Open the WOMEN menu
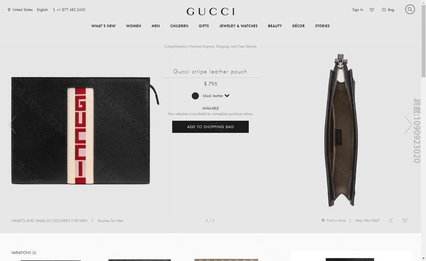The height and width of the screenshot is (261, 426). [134, 26]
